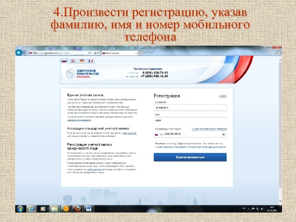Click the Электронное правительство logo
The image size is (296, 222).
(83, 74)
